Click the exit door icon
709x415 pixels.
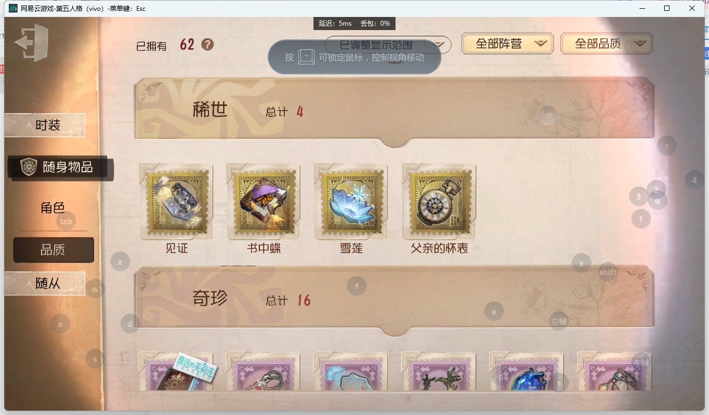click(31, 42)
